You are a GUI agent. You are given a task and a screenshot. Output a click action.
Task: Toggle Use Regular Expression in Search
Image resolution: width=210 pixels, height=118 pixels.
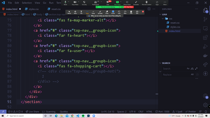196,69
